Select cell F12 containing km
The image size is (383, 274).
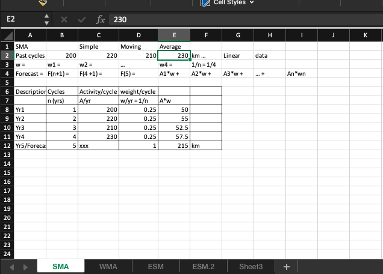[206, 146]
